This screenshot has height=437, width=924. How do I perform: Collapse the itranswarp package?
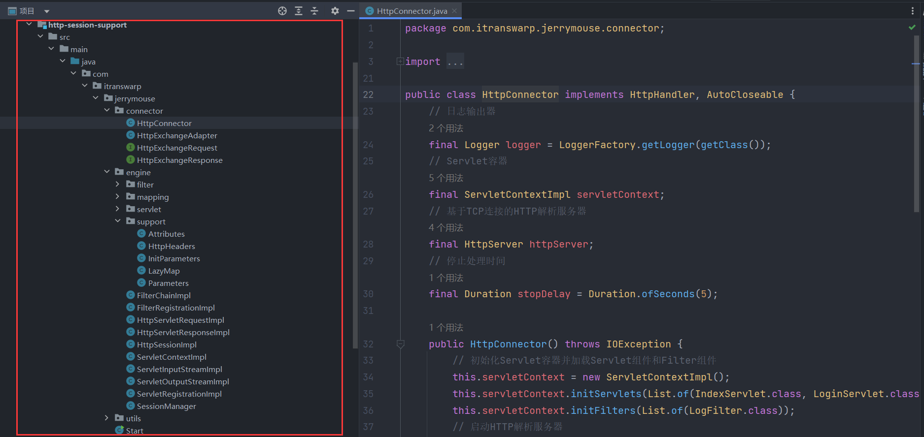pyautogui.click(x=85, y=86)
